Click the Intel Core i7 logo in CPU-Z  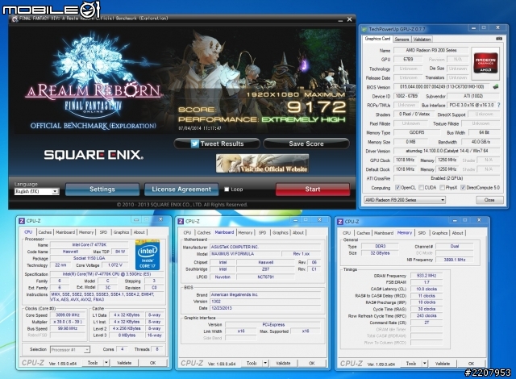(x=148, y=256)
